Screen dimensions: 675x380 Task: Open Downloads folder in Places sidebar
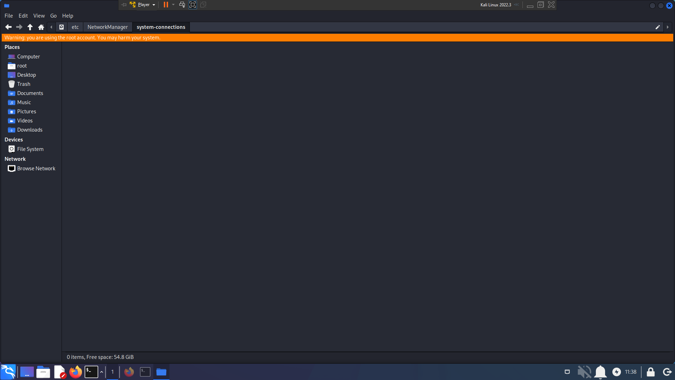coord(30,130)
